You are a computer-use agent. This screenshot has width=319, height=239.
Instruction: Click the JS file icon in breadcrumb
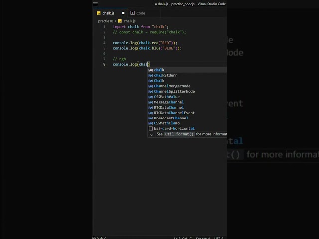point(120,21)
